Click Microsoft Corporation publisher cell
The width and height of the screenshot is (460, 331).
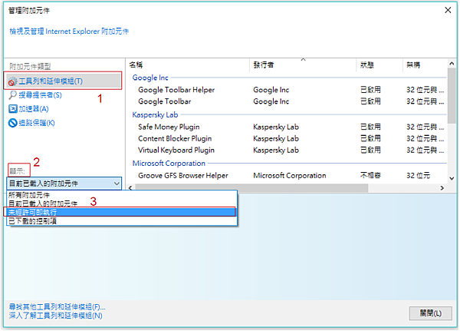coord(290,176)
